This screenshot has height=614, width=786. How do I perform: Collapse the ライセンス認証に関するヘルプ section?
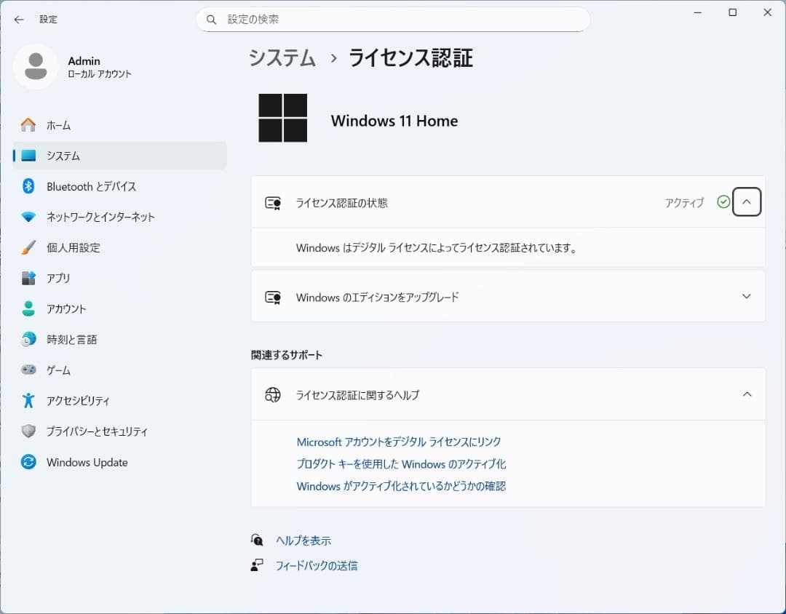746,394
